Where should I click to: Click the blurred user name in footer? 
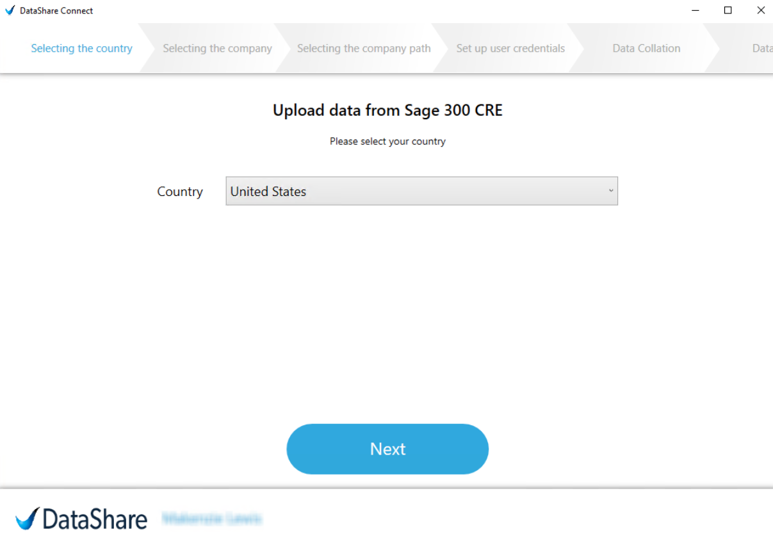(x=212, y=519)
